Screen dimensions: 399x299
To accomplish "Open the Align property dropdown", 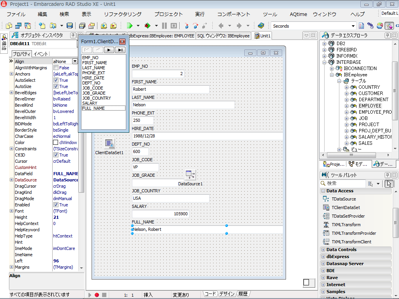I will click(75, 62).
